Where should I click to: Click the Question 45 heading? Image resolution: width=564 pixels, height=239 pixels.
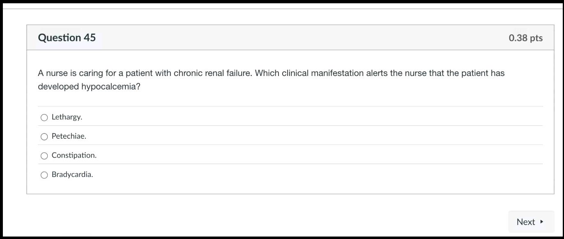[x=67, y=37]
